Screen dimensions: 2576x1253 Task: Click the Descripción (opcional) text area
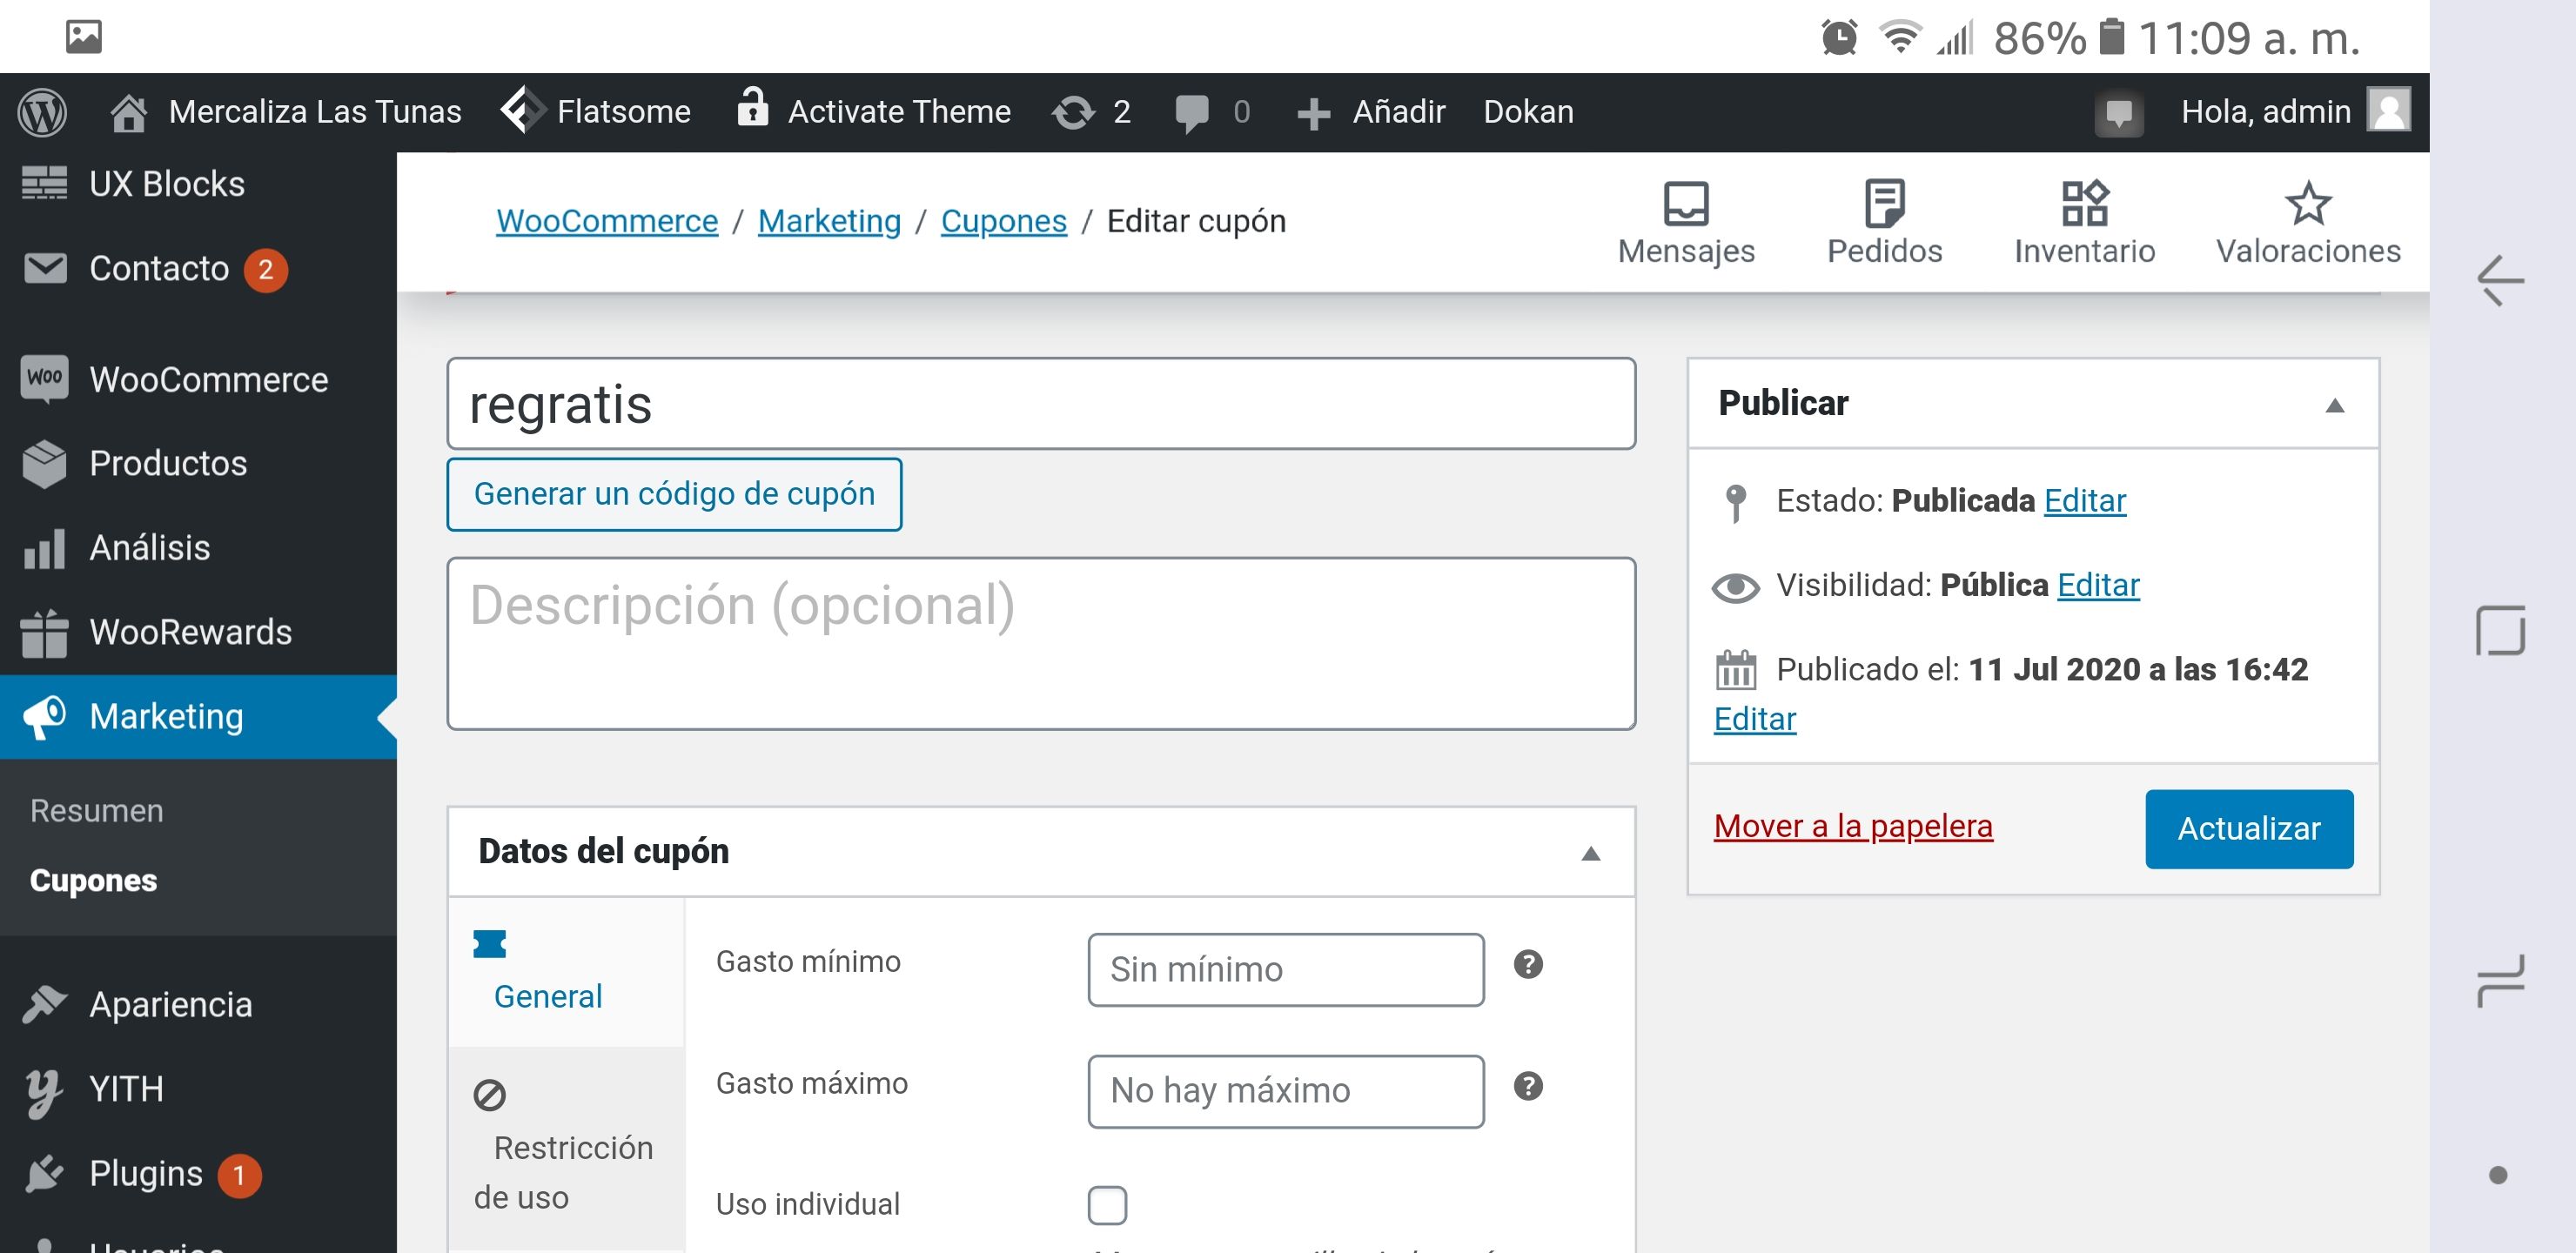coord(1041,644)
